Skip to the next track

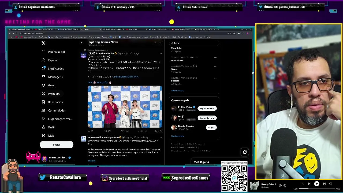tap(324, 184)
